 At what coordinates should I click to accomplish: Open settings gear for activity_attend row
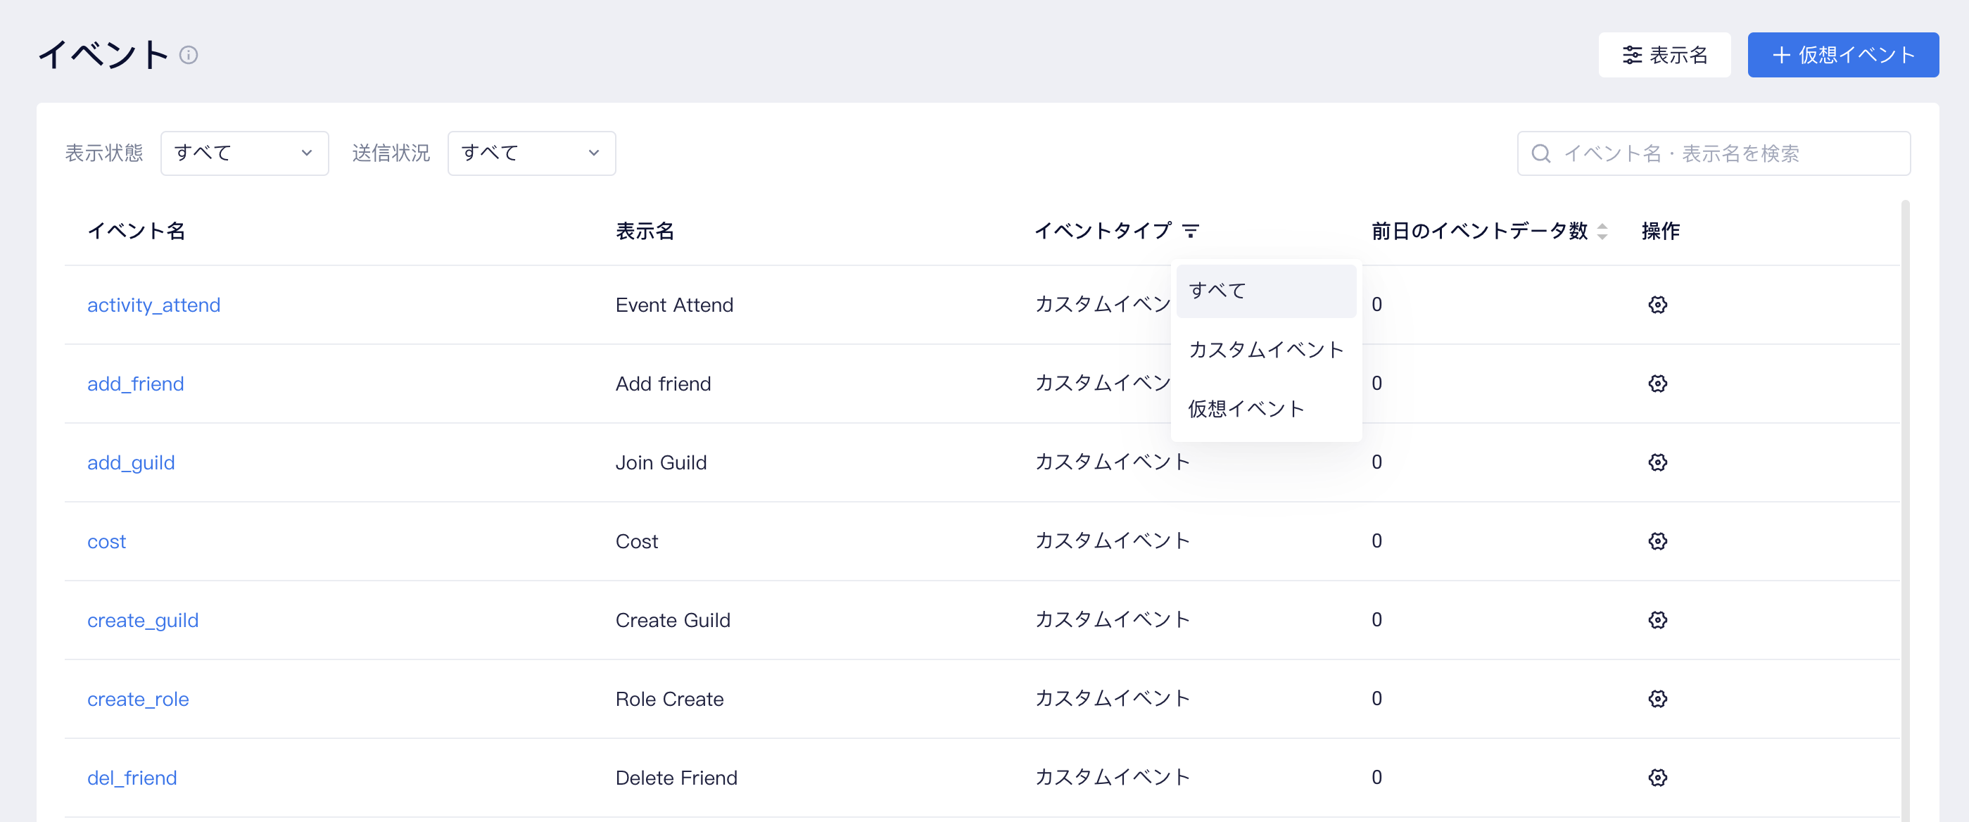tap(1657, 304)
